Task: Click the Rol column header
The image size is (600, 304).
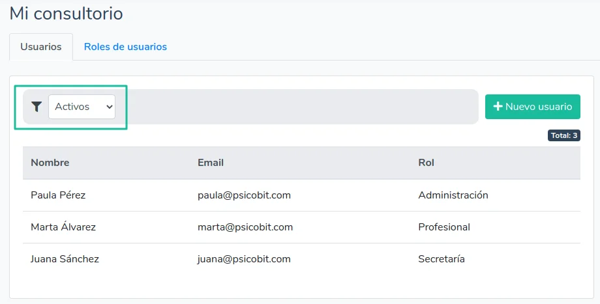Action: coord(426,163)
